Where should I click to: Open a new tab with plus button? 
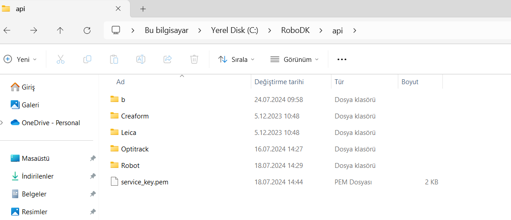point(143,9)
